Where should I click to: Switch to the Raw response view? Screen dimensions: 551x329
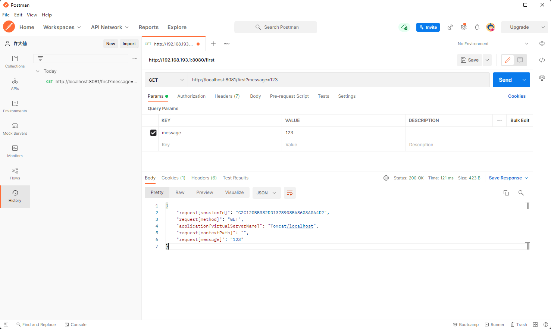180,192
